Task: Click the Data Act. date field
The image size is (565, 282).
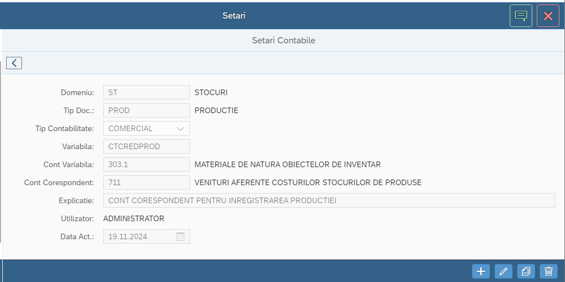Action: [x=146, y=236]
